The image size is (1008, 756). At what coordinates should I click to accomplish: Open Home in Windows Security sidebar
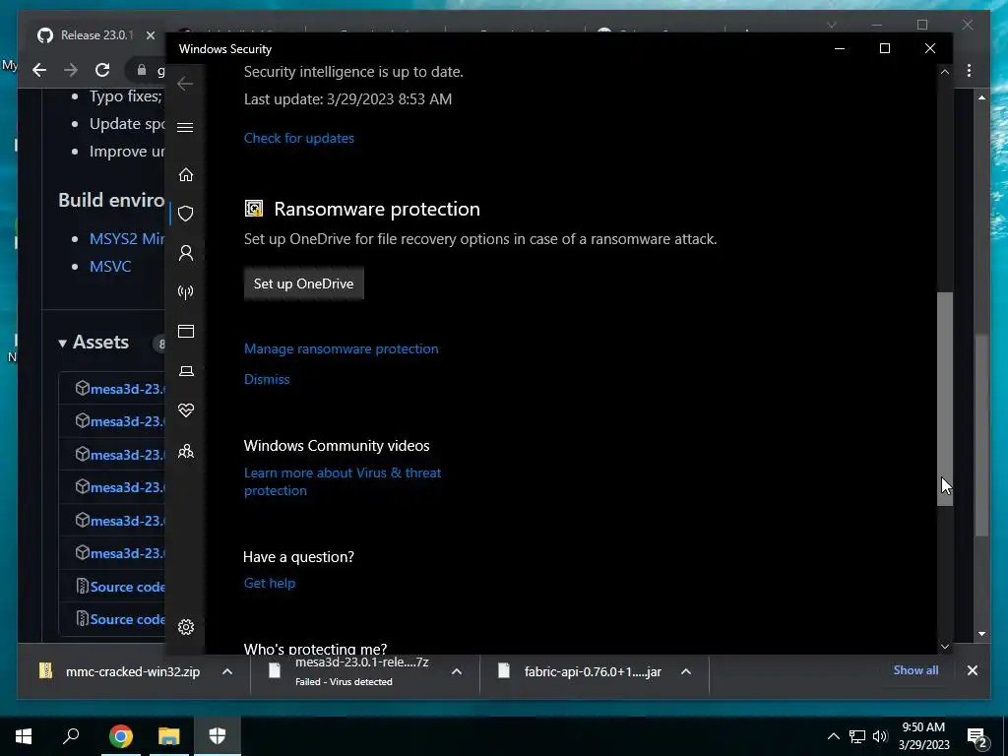[186, 175]
